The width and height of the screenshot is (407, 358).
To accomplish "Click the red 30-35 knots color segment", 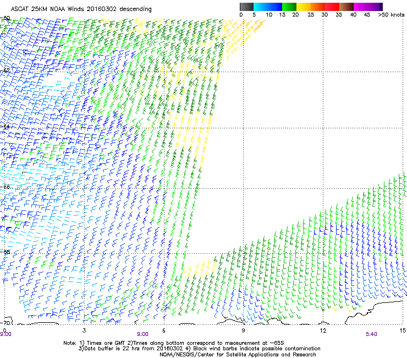I will tap(332, 7).
